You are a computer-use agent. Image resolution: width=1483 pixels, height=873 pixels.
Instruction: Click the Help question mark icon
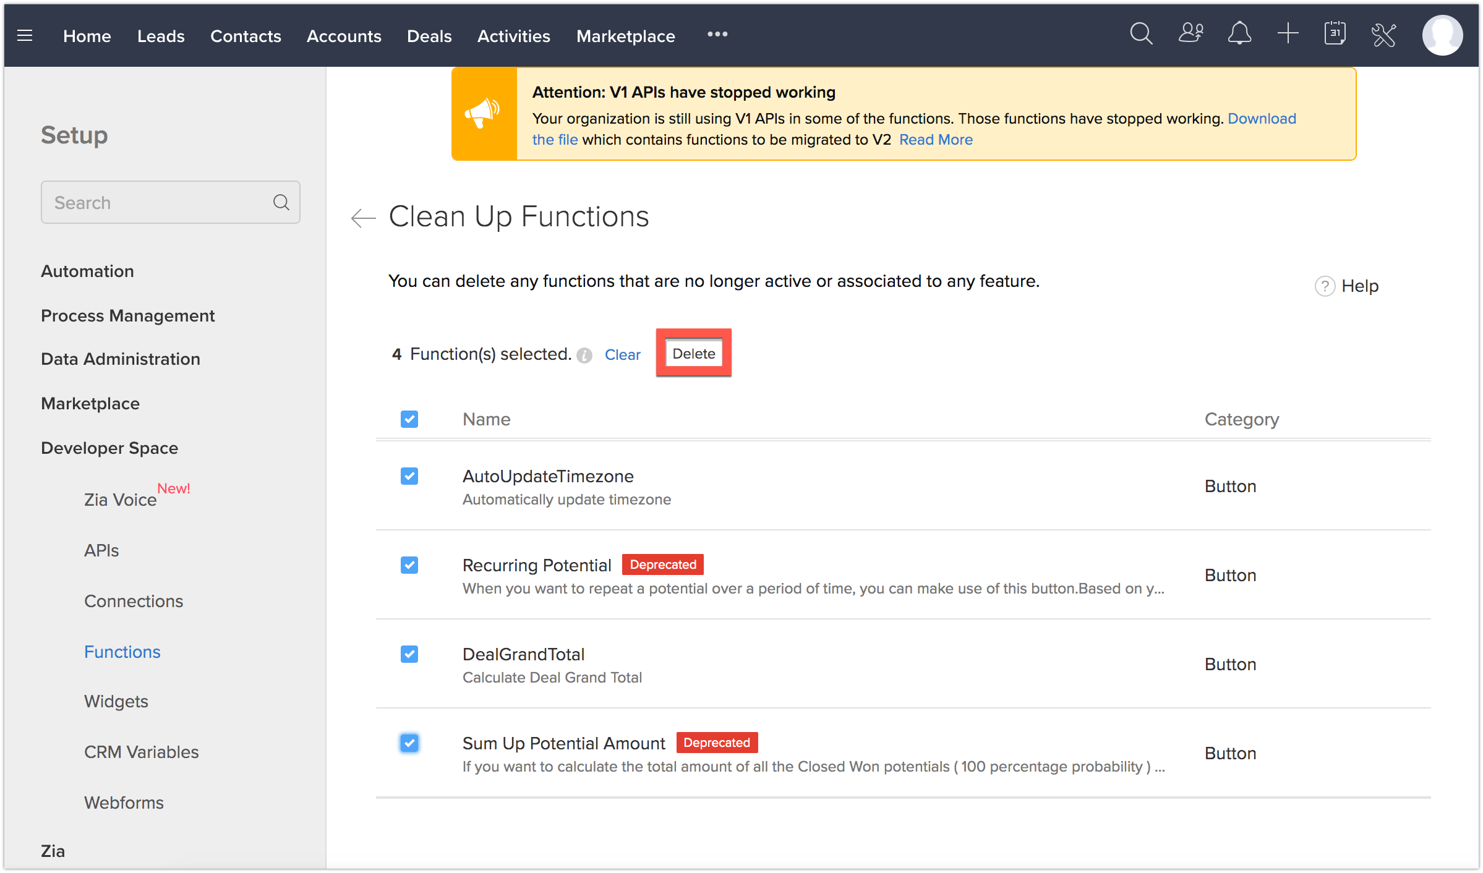(1325, 286)
